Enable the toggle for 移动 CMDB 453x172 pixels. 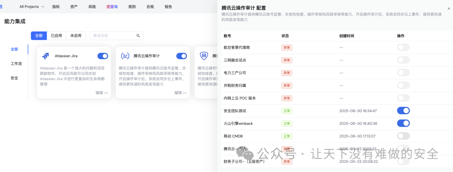(404, 136)
